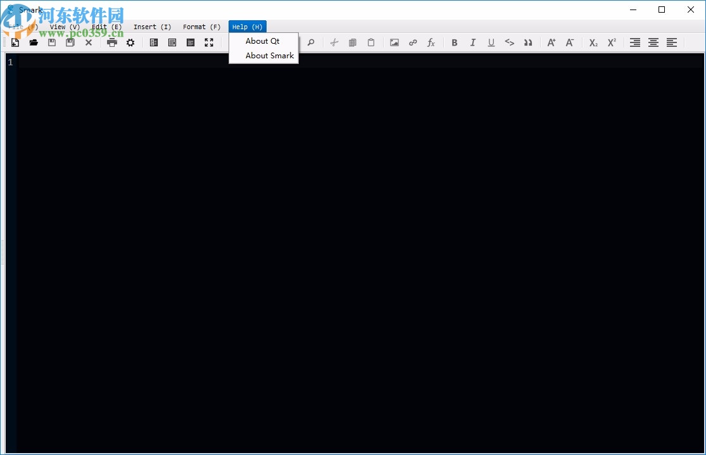
Task: Enter fullscreen editing mode
Action: (x=209, y=42)
